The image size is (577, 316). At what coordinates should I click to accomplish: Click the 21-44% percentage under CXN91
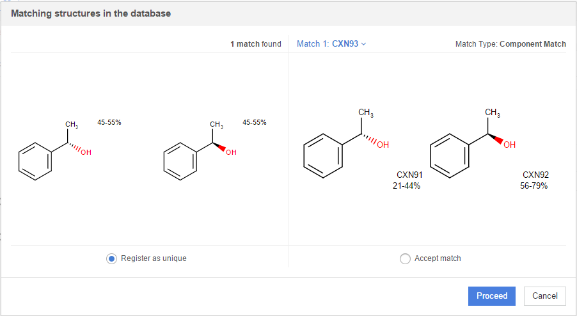click(406, 186)
